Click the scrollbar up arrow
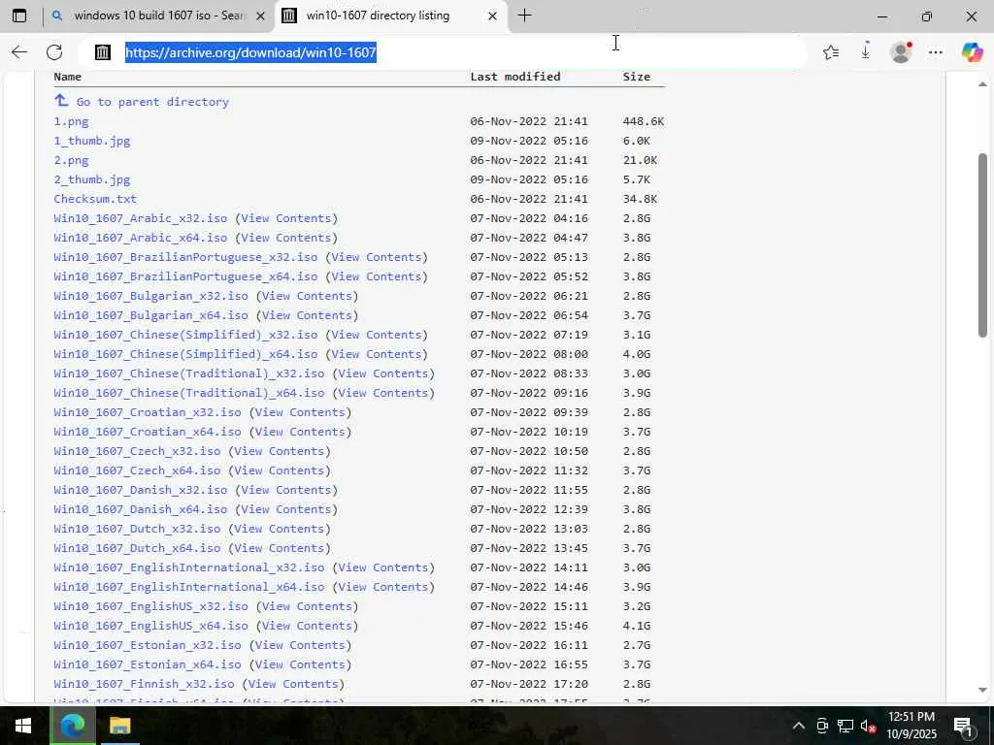The image size is (994, 745). 982,84
